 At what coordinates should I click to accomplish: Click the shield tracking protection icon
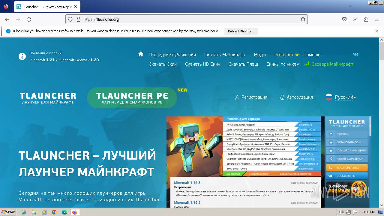70,19
